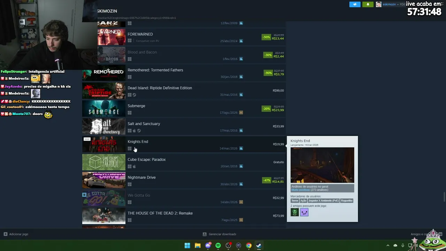Click the FOREWARNED capsule thumbnail
This screenshot has width=446, height=251.
pos(111,37)
